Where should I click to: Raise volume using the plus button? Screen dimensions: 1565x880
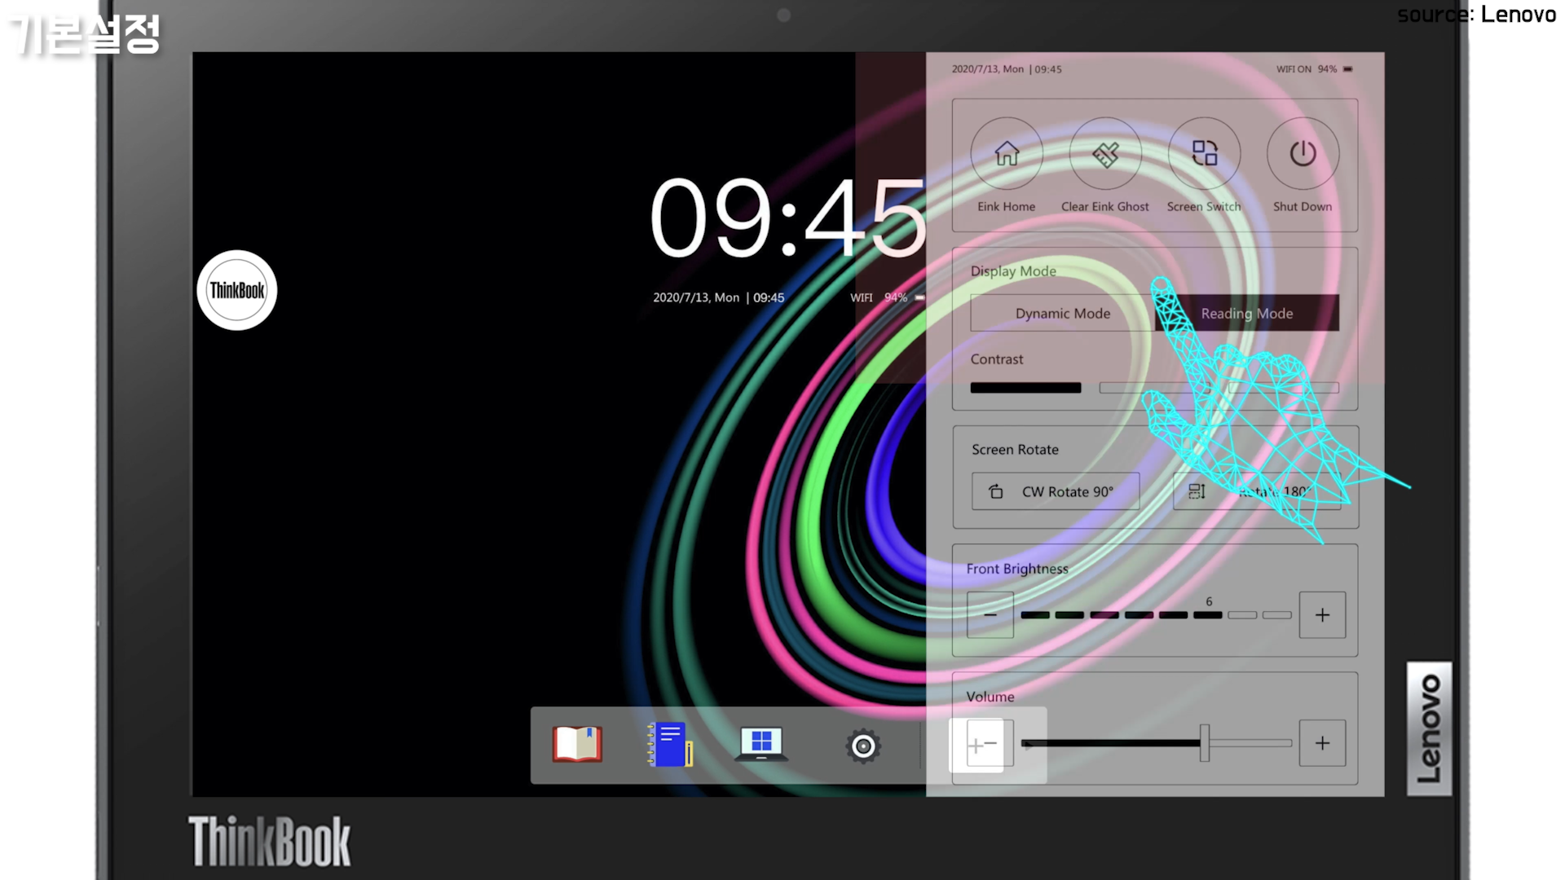pos(1322,743)
